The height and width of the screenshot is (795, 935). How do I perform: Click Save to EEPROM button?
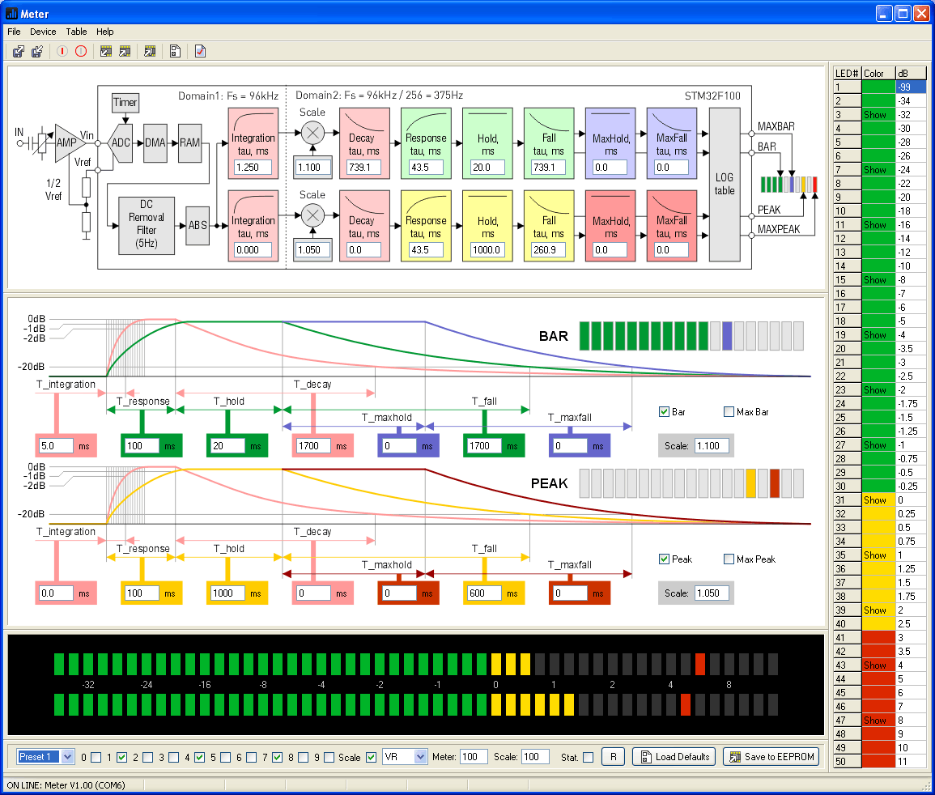[771, 757]
